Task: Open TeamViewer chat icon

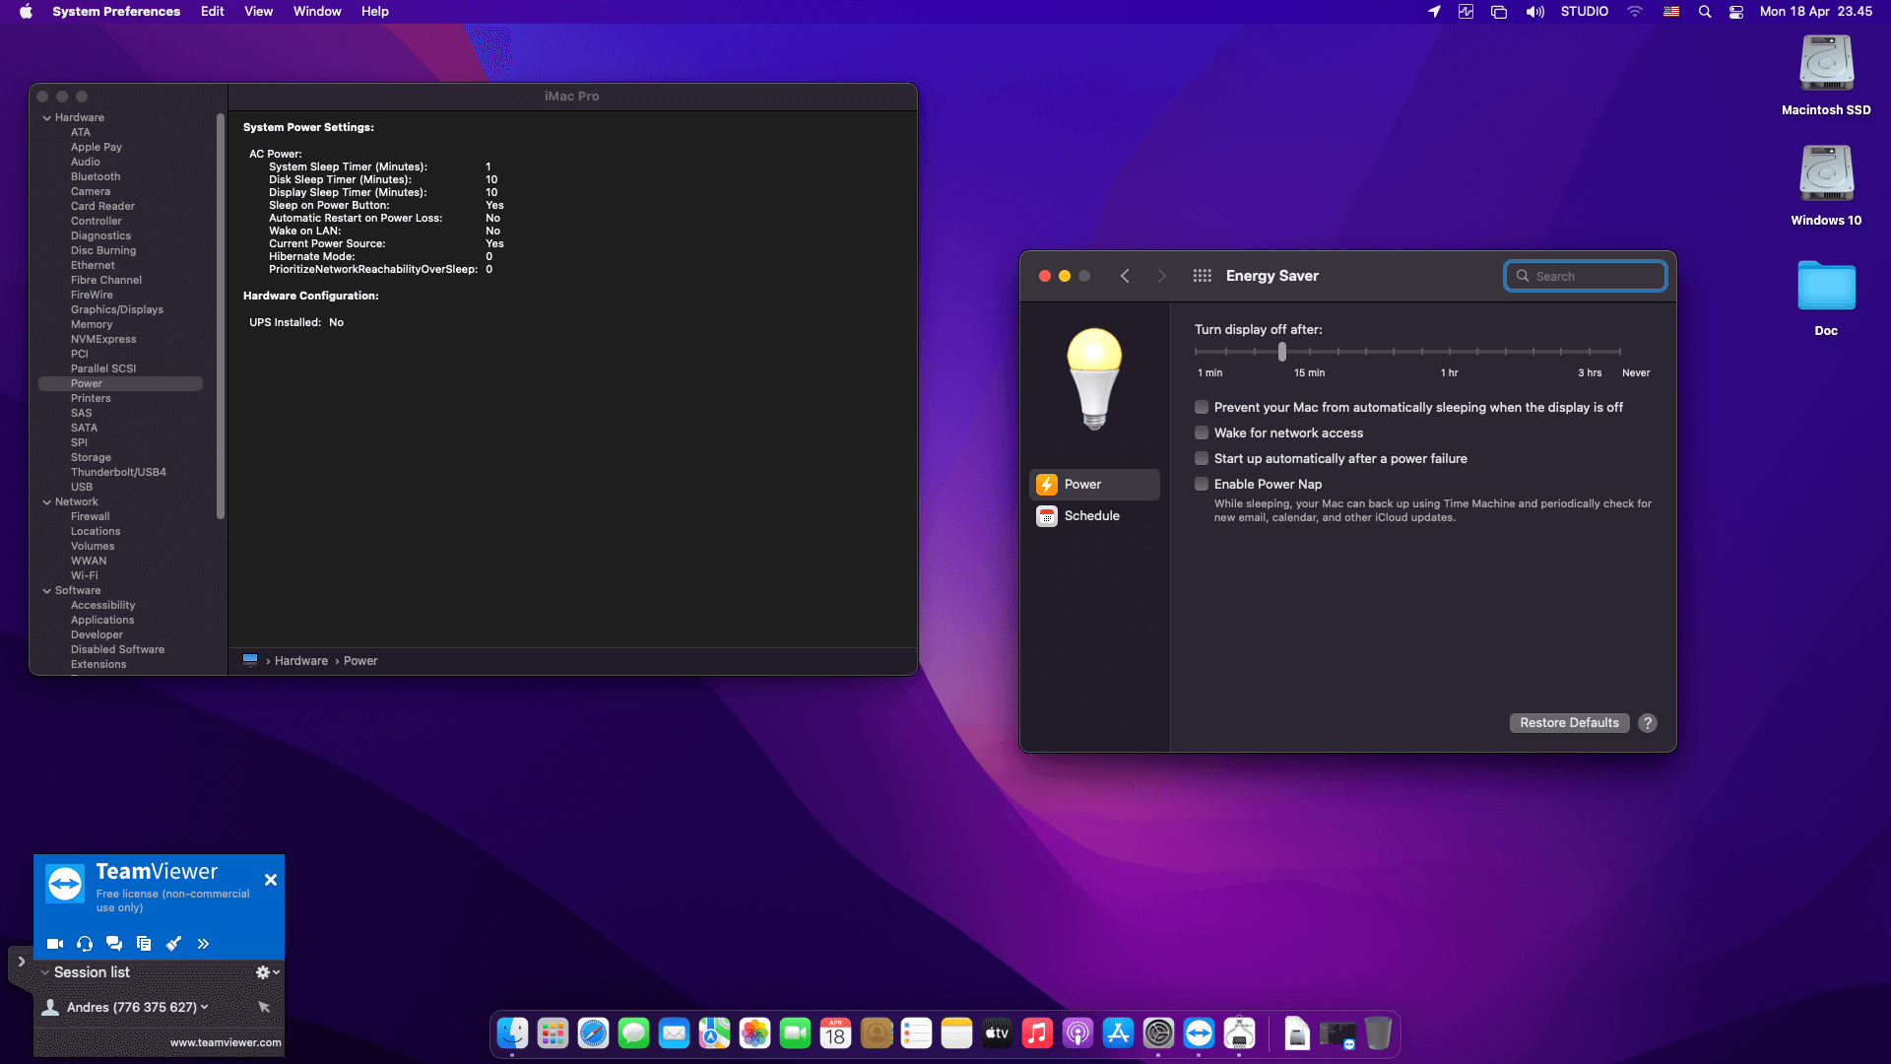Action: [x=114, y=944]
